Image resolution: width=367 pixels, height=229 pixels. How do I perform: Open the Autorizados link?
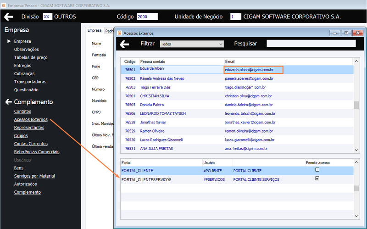click(x=25, y=184)
